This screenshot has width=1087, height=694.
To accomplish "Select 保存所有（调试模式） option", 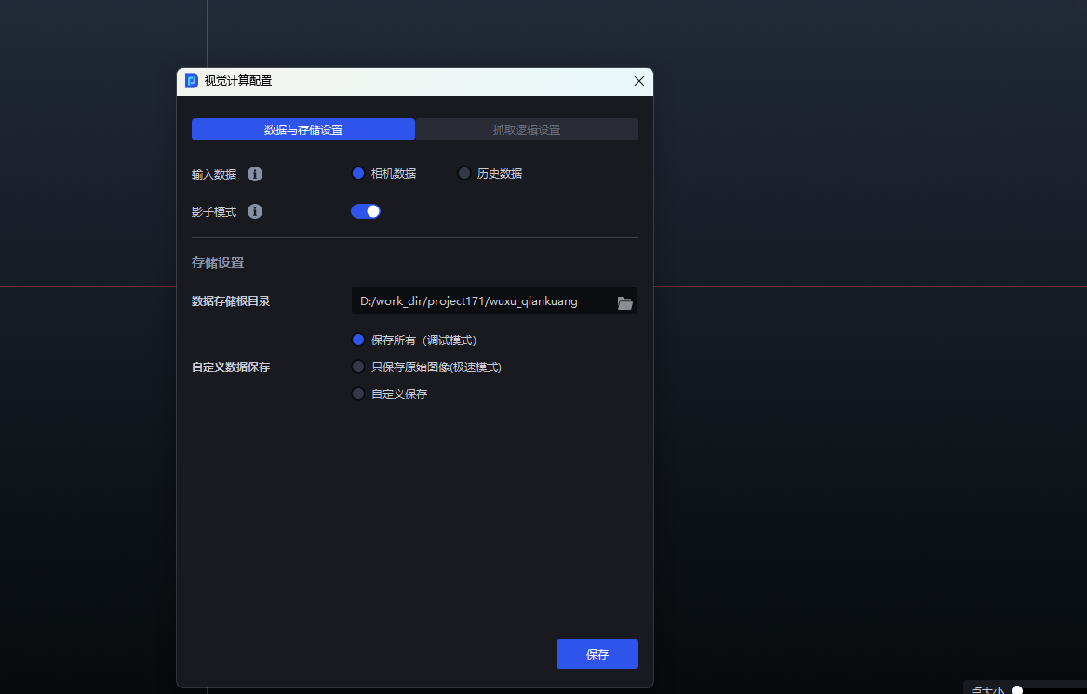I will (x=358, y=340).
